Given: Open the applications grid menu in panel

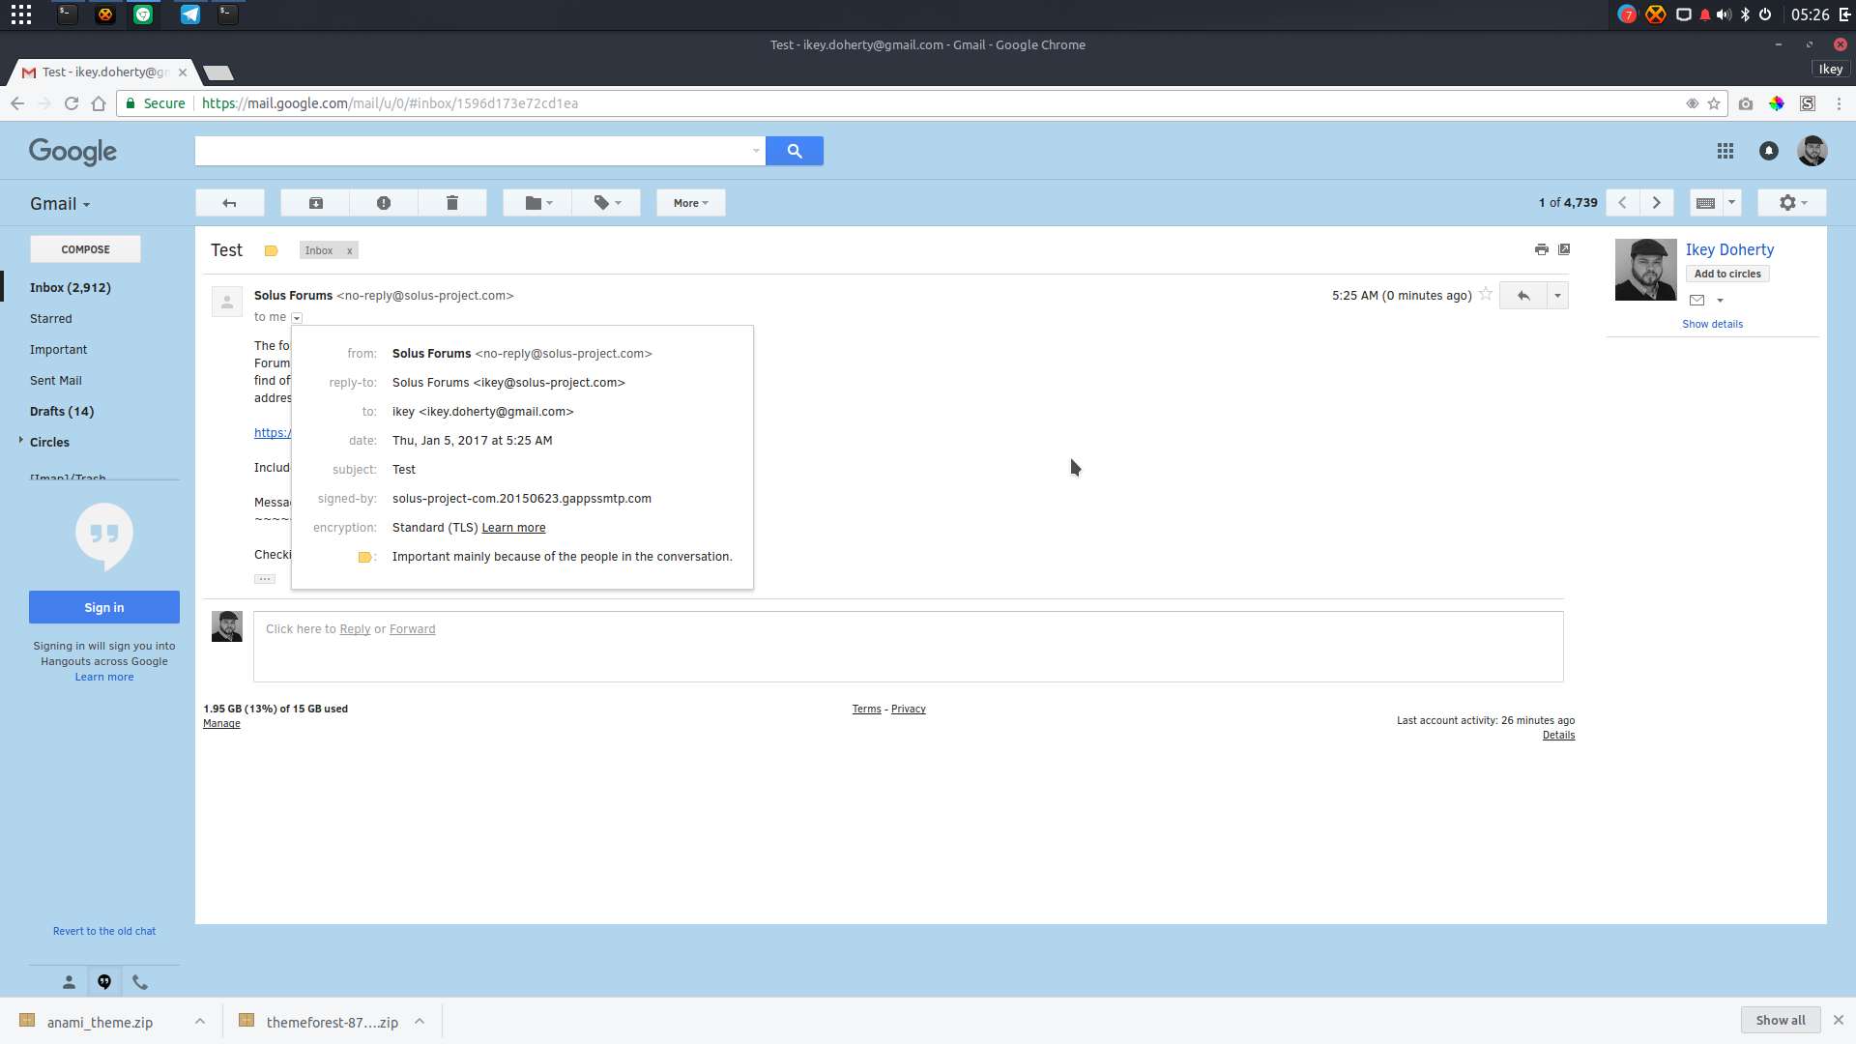Looking at the screenshot, I should 21,14.
